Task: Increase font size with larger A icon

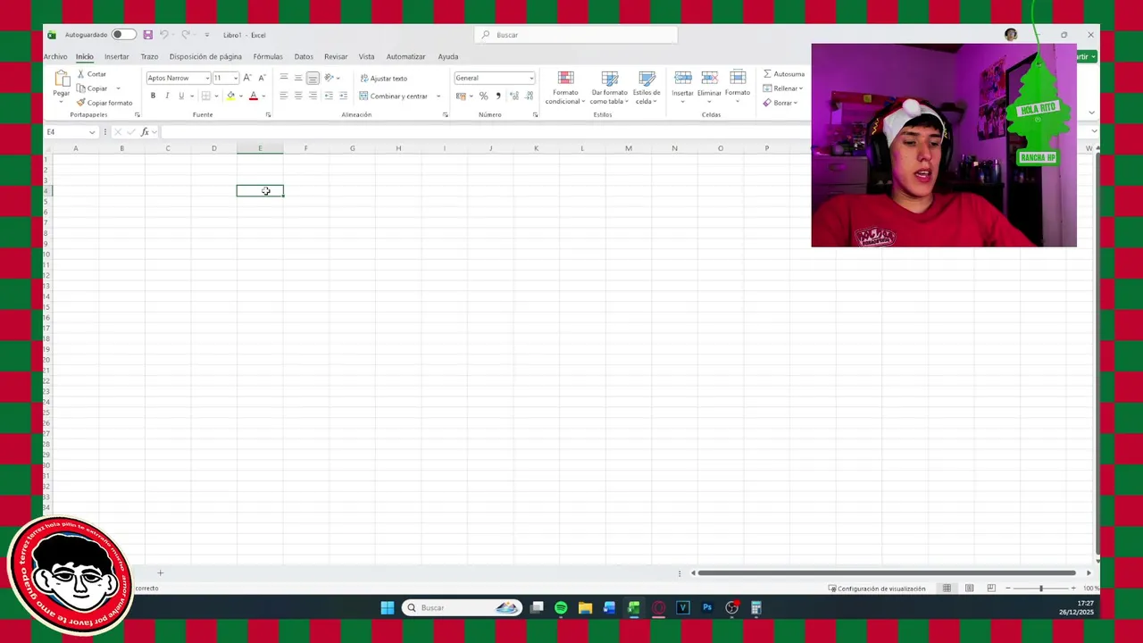Action: (247, 78)
